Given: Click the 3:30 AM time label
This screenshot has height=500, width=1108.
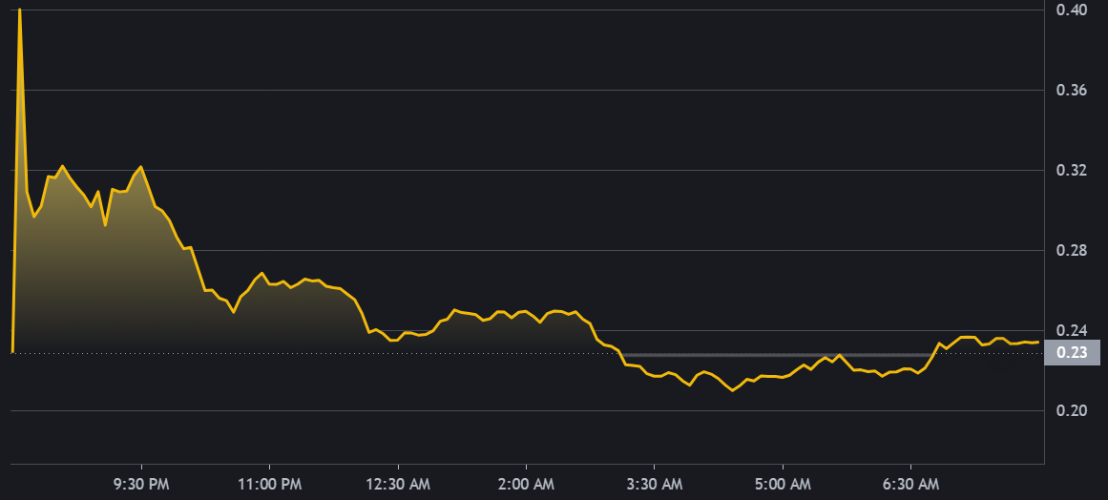Looking at the screenshot, I should click(655, 483).
